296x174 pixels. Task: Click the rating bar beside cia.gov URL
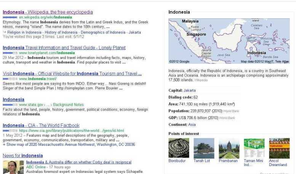pyautogui.click(x=10, y=131)
